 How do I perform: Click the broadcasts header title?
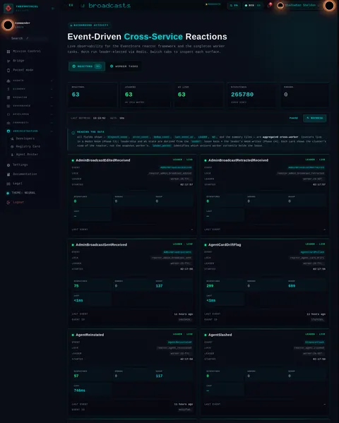coord(109,6)
